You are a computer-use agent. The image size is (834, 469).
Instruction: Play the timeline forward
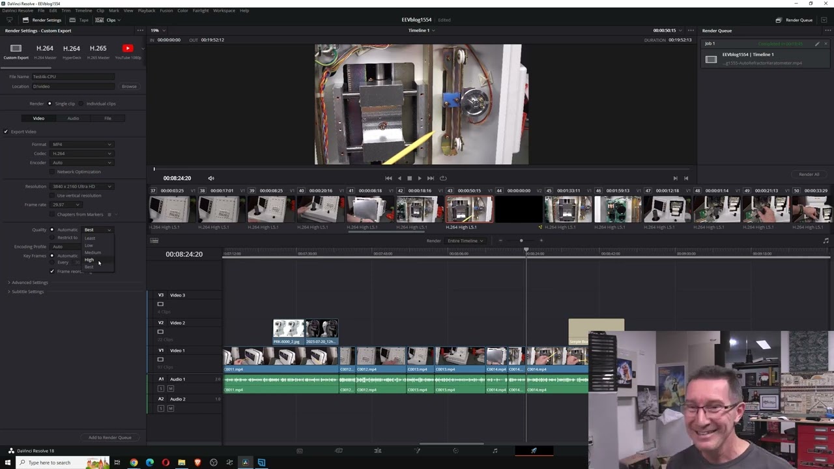pos(419,178)
